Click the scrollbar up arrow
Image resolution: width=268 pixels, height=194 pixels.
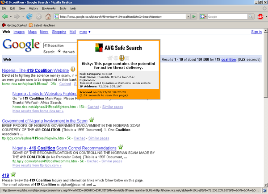pyautogui.click(x=266, y=31)
